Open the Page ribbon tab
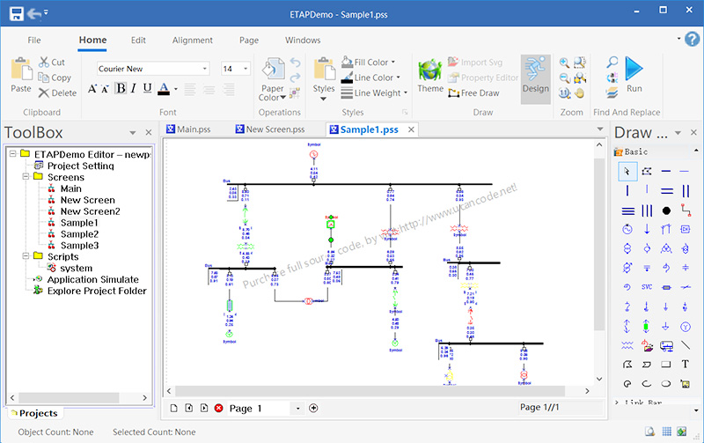Viewport: 704px width, 443px height. (249, 40)
